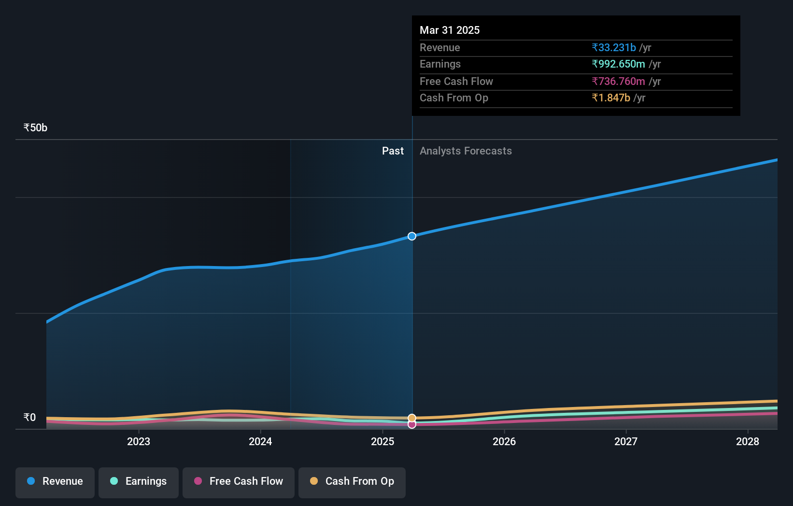The image size is (793, 506).
Task: Click the Free Cash Flow tooltip row label
Action: 456,81
